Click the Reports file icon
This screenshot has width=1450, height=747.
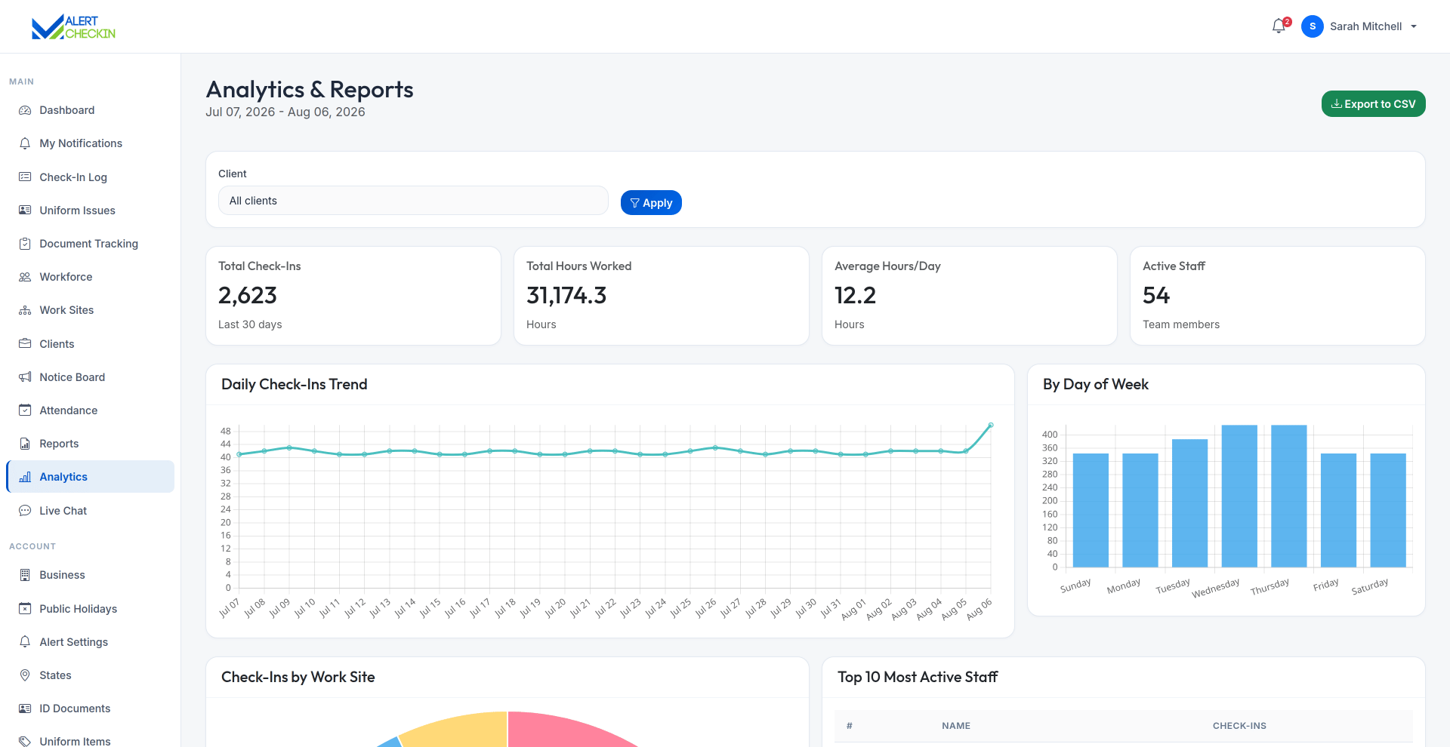point(25,444)
